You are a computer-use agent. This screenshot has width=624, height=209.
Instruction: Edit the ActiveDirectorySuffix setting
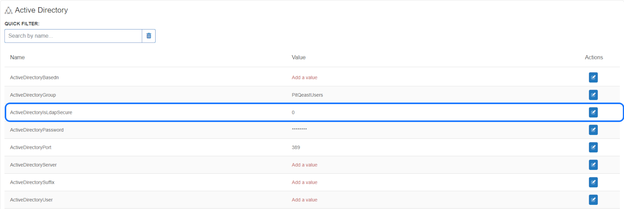(593, 182)
